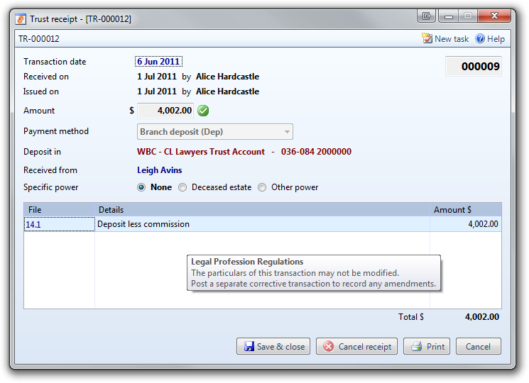Viewport: 529px width, 383px height.
Task: Click the floppy disk icon on Save & close
Action: (249, 346)
